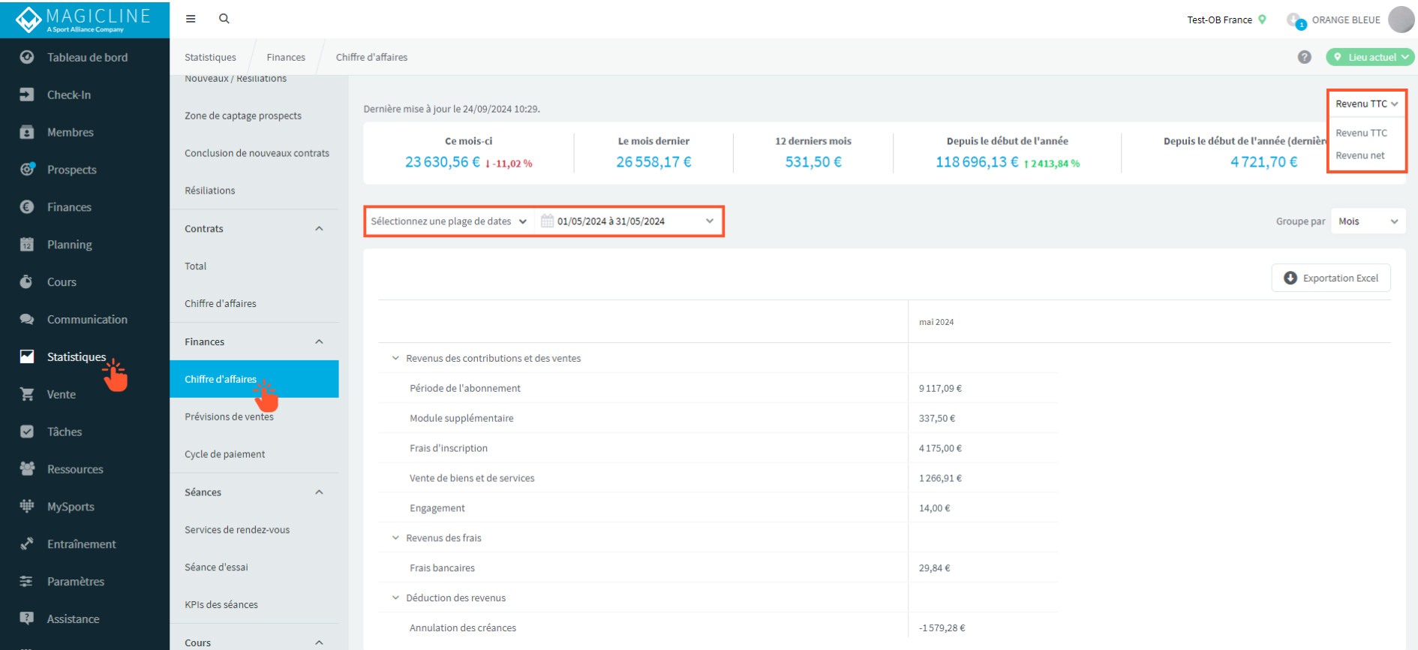Click the Exportation Excel button
Screen dimensions: 1418x650
pyautogui.click(x=1331, y=278)
